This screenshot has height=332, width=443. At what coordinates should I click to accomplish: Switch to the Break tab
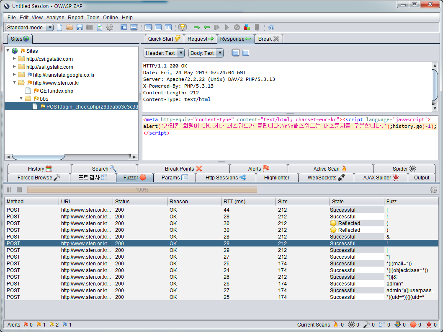point(269,39)
